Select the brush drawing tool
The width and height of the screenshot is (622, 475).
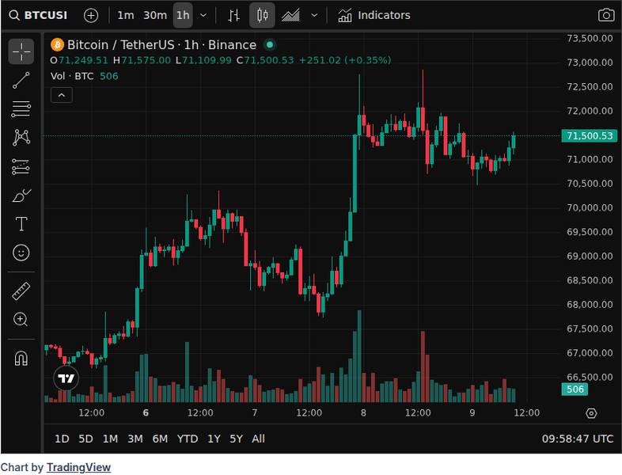pyautogui.click(x=21, y=196)
